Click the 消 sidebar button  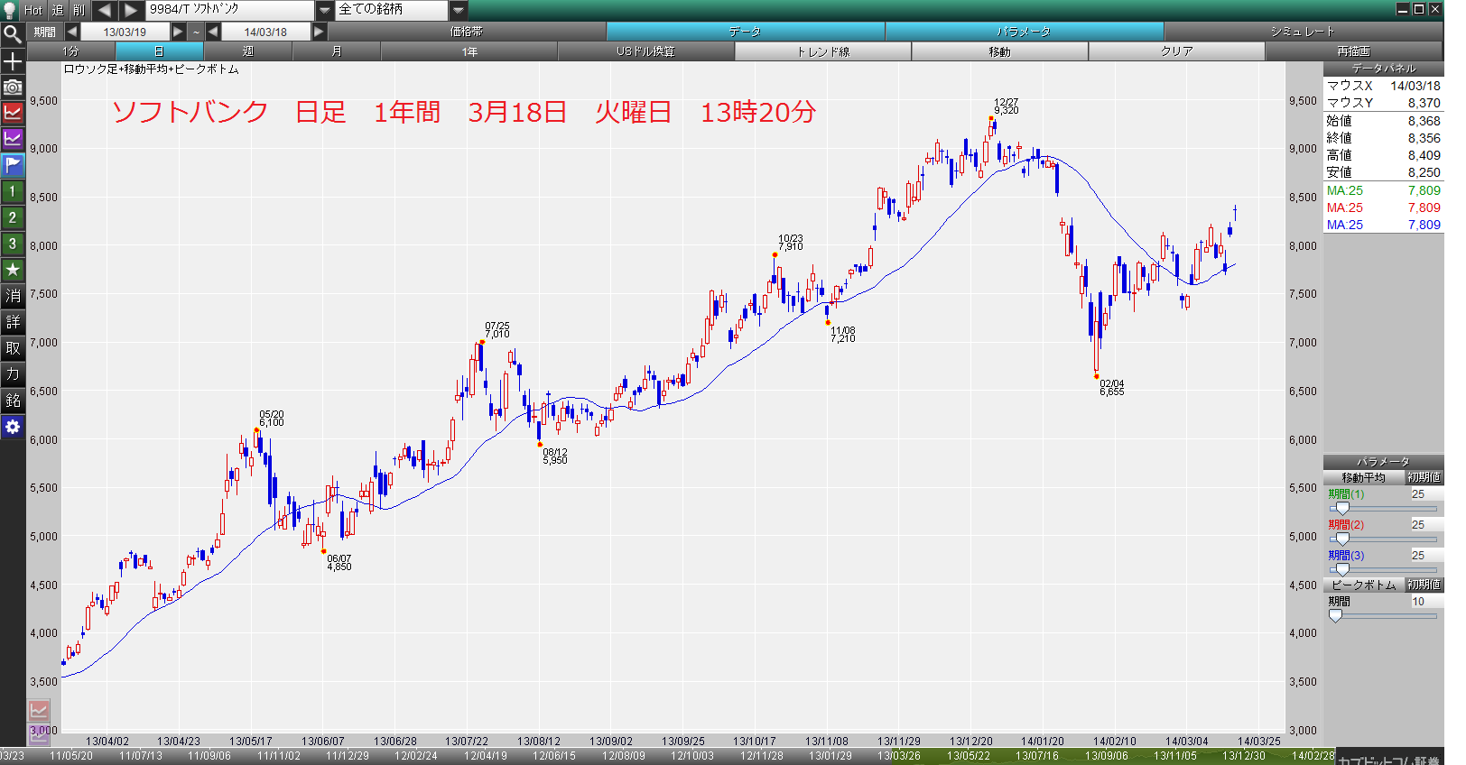tap(13, 296)
